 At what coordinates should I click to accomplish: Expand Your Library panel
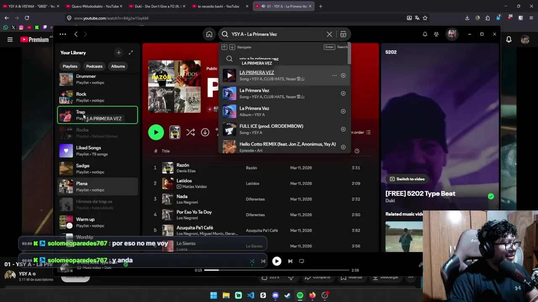[x=131, y=53]
